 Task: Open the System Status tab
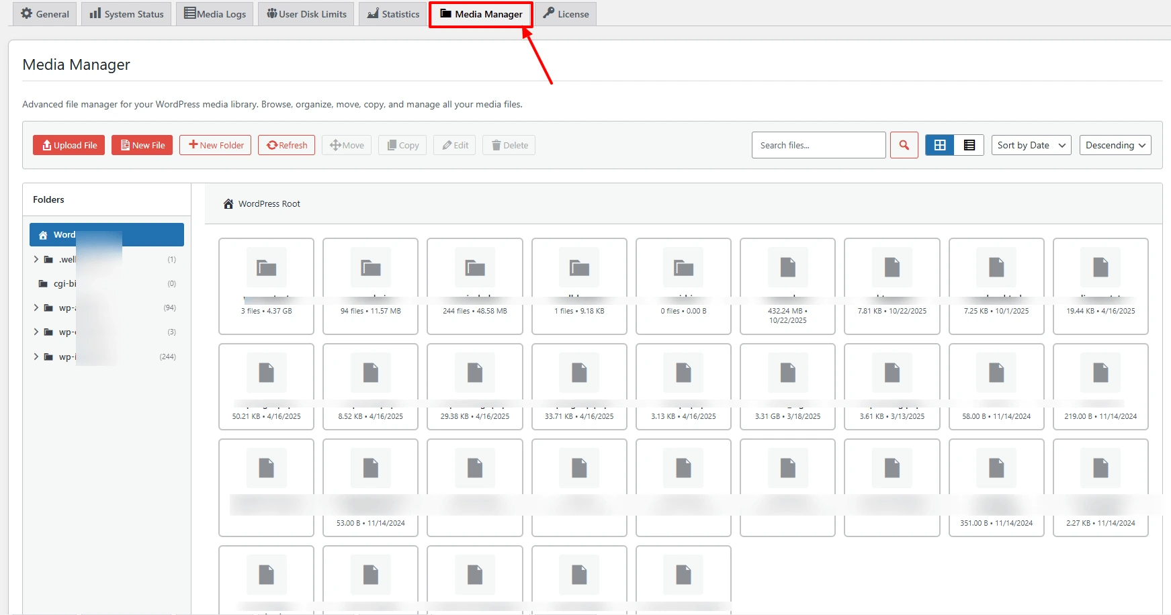(x=126, y=14)
